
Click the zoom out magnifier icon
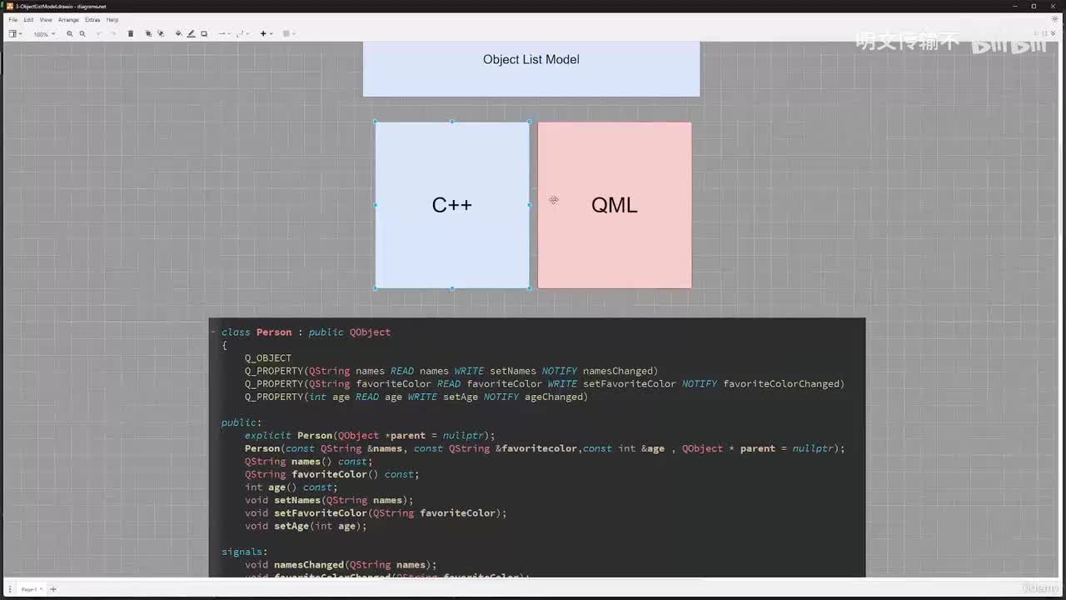(82, 34)
